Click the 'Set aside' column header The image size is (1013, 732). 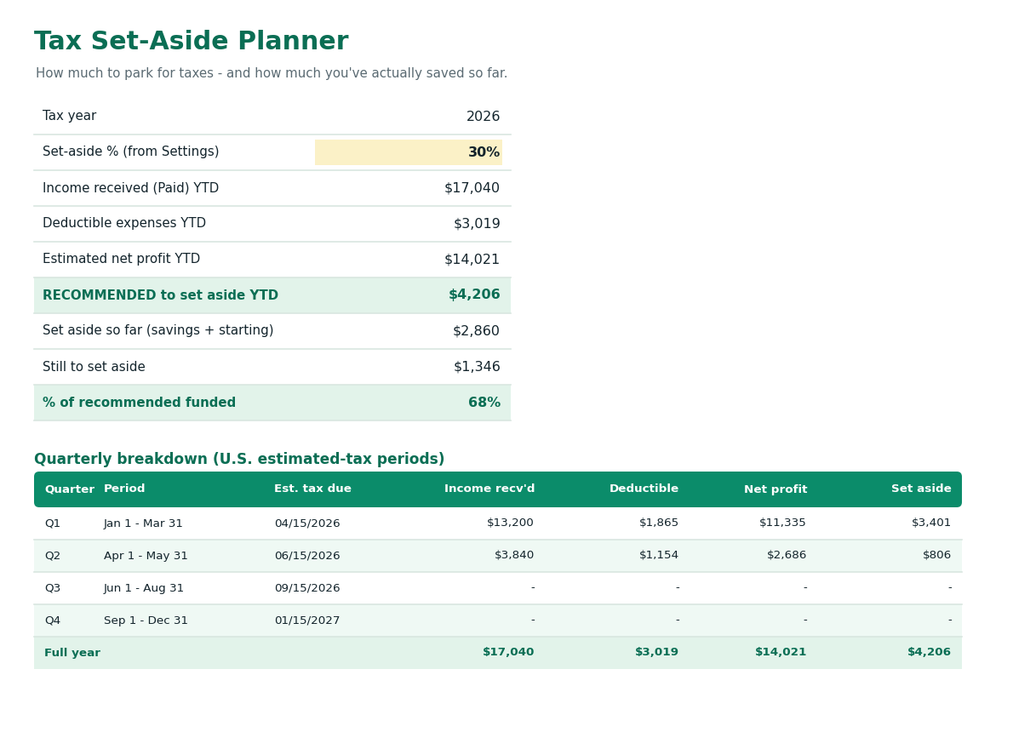pos(920,489)
